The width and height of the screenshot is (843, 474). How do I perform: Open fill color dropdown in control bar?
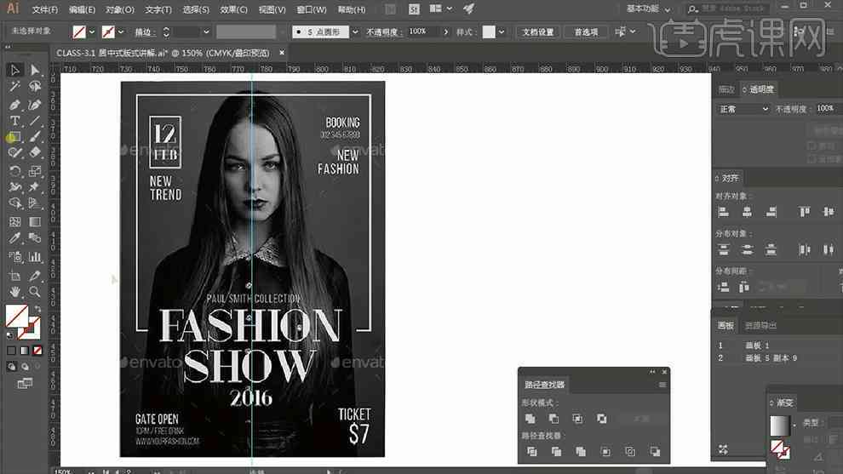(x=92, y=31)
